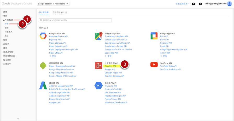Open the Calendar API link
The height and width of the screenshot is (121, 234).
[166, 43]
